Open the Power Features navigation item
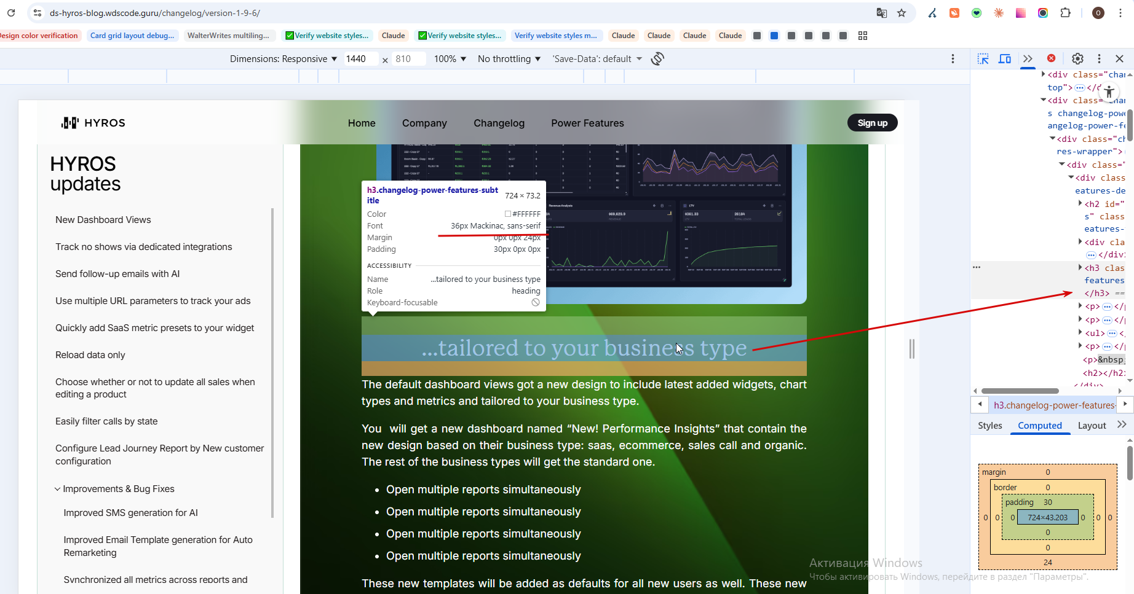 587,123
